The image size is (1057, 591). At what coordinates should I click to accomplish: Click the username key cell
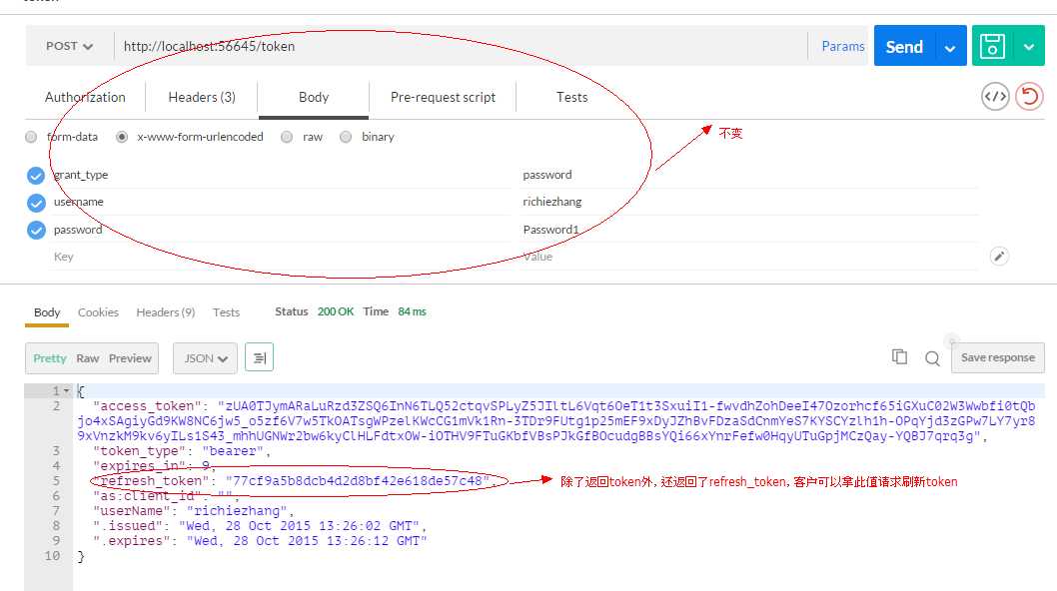[280, 202]
